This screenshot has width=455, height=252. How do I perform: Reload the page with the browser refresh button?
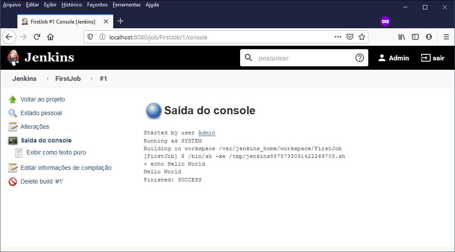[x=37, y=37]
